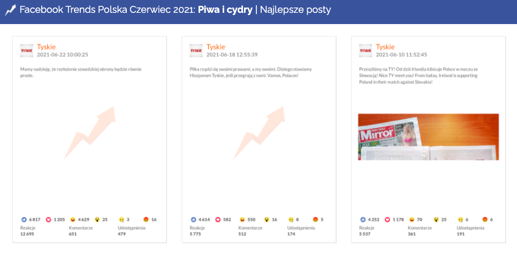Open the Mirror newspaper post image
This screenshot has width=517, height=253.
tap(428, 137)
